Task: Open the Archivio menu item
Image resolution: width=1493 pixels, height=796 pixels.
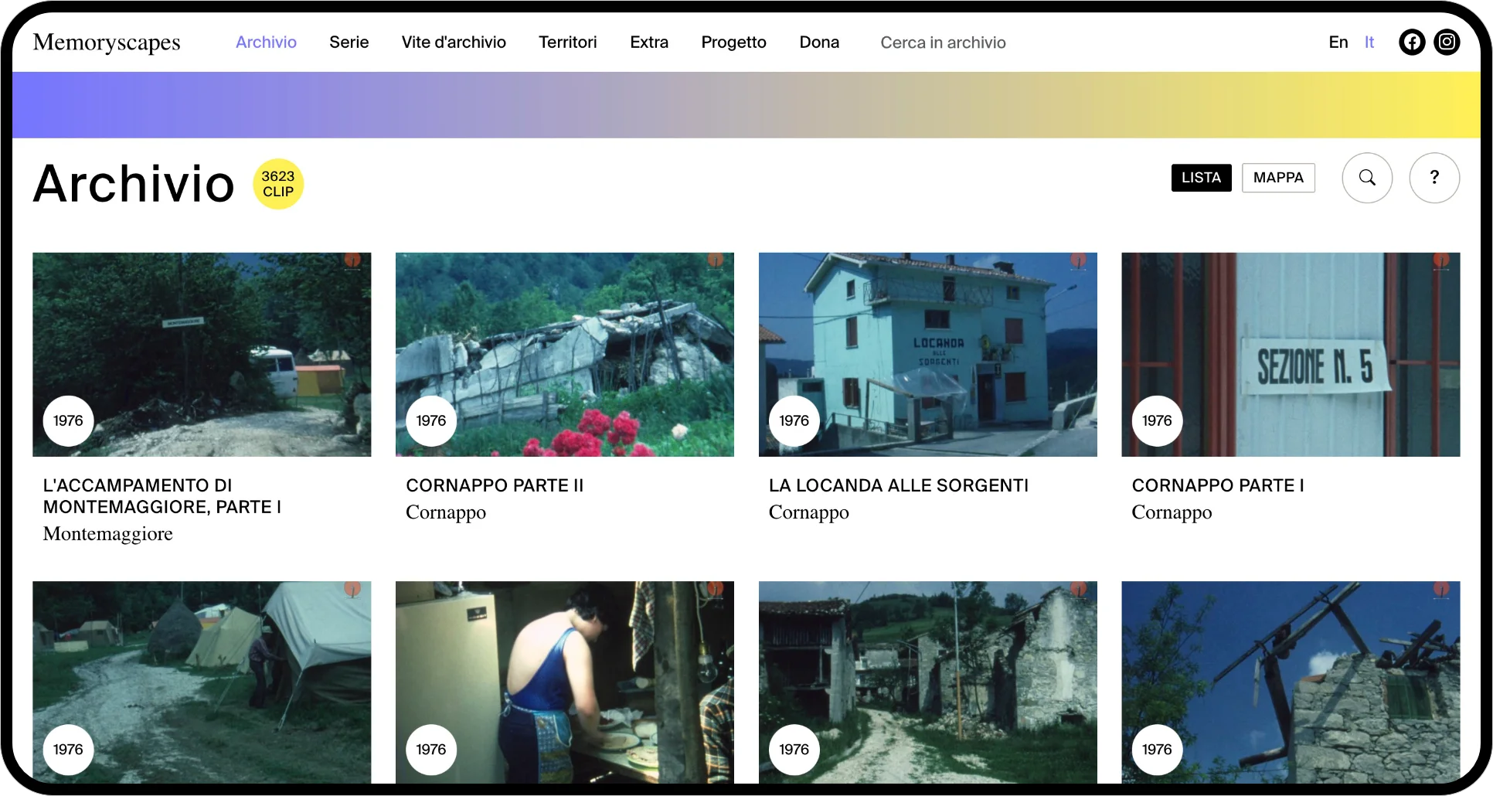Action: [266, 43]
